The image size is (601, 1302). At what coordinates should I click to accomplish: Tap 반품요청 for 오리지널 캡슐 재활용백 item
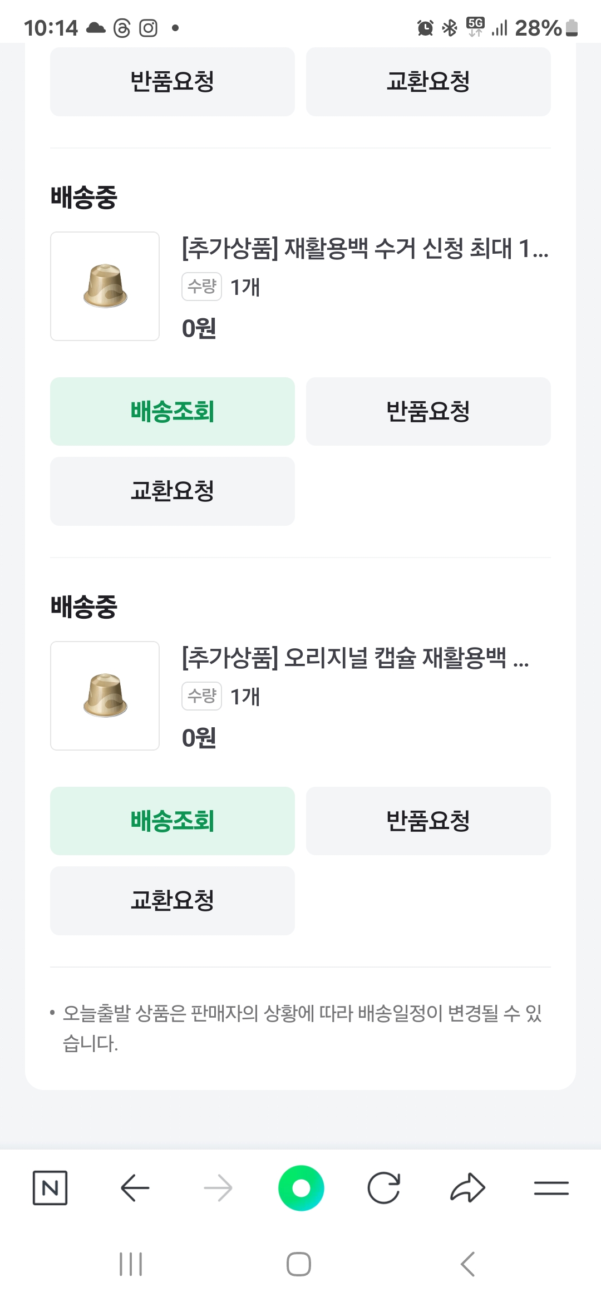click(428, 821)
